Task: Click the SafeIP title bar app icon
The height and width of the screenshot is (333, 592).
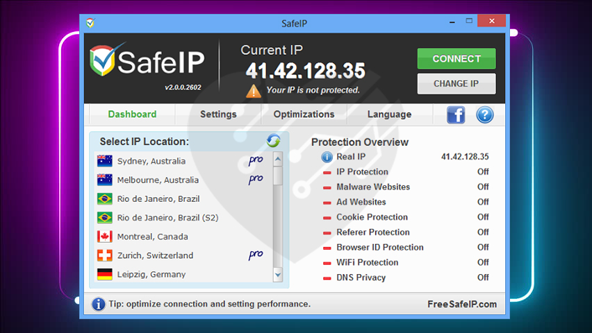Action: pyautogui.click(x=90, y=23)
